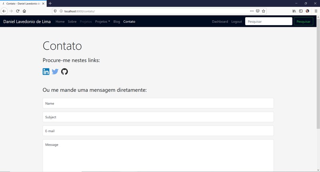Open the GitHub octocat icon link

point(64,72)
